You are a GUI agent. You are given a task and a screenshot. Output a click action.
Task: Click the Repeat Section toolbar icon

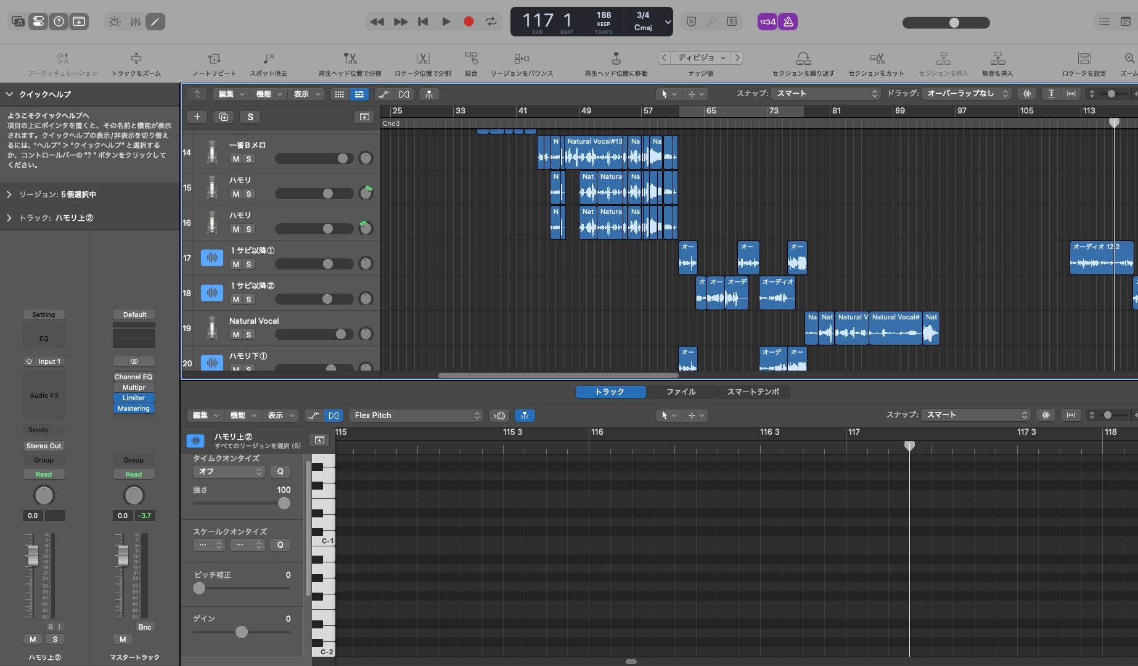(x=803, y=59)
